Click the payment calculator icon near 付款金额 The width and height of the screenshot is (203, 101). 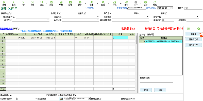61,99
